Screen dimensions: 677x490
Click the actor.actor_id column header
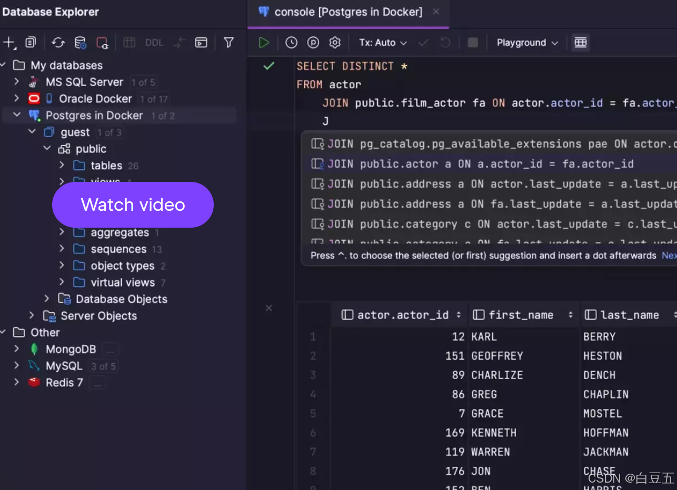pos(400,315)
